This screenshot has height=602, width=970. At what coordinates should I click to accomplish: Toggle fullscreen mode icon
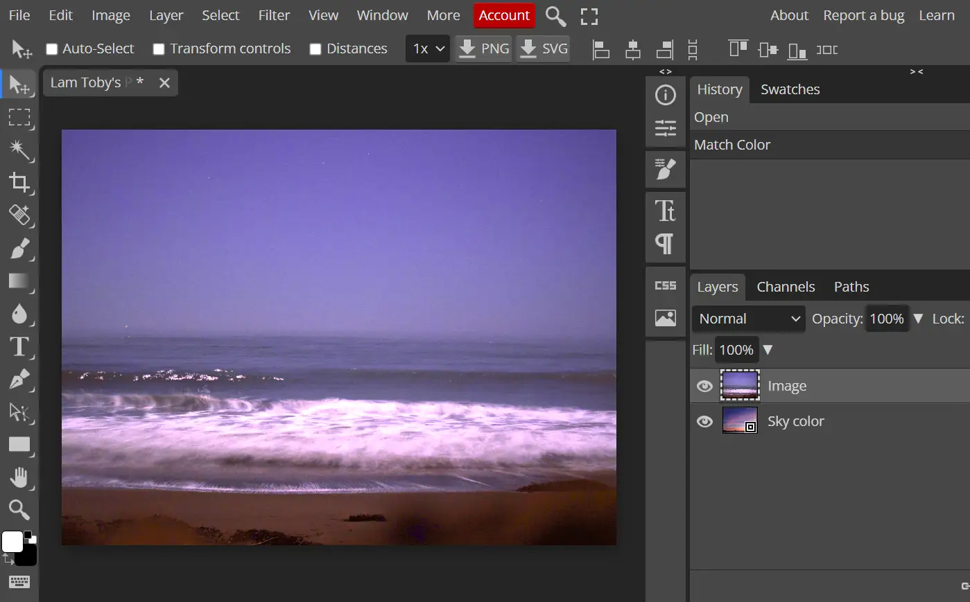(x=589, y=16)
